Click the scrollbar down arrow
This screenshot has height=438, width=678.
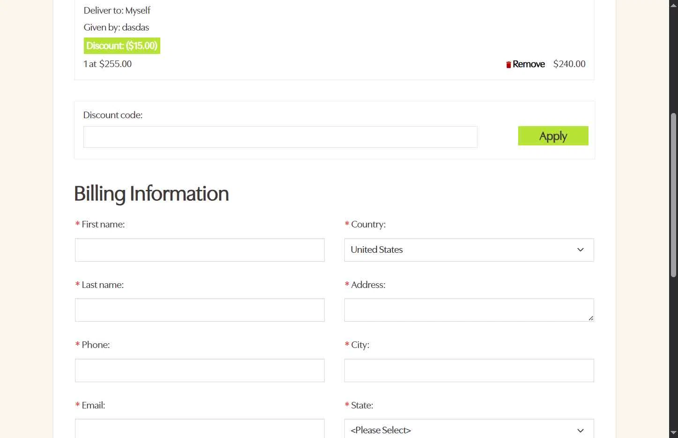[674, 433]
